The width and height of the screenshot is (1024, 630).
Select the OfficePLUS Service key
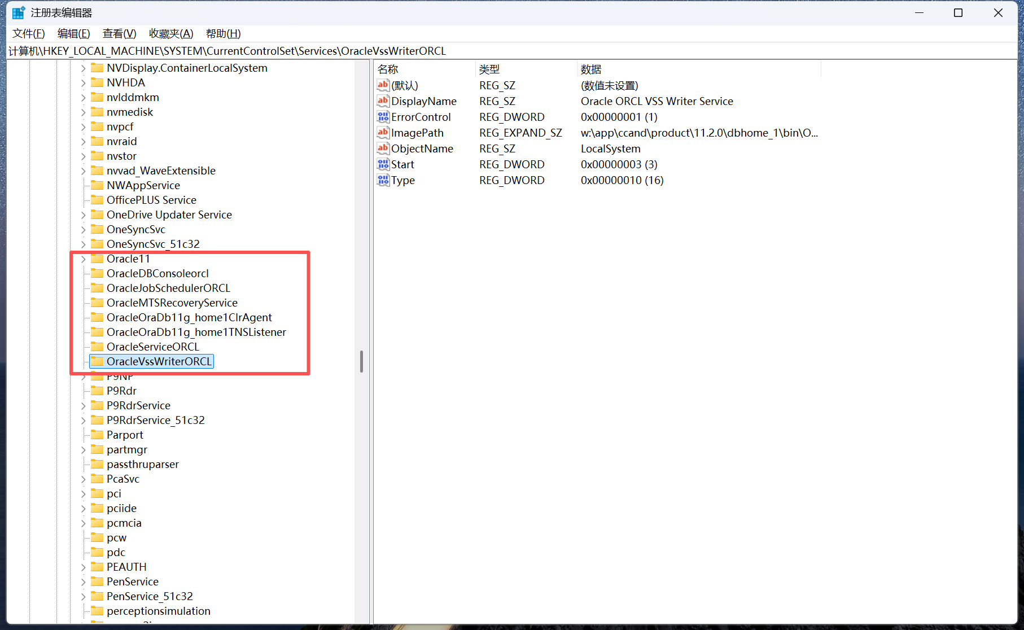point(151,200)
